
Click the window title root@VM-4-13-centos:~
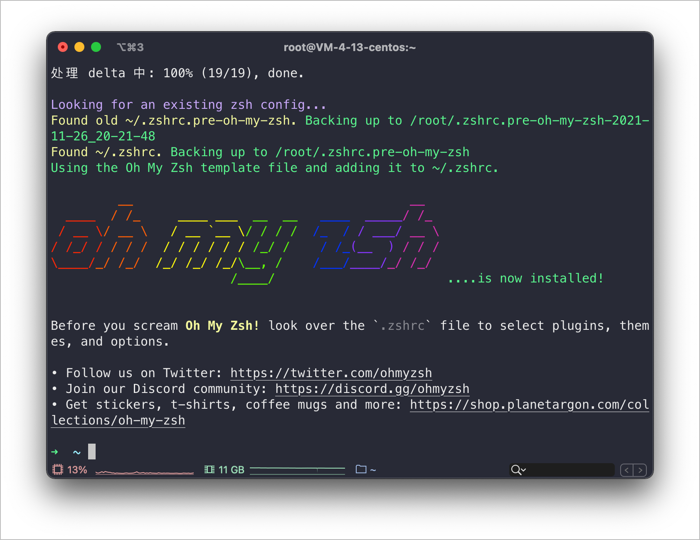click(350, 47)
